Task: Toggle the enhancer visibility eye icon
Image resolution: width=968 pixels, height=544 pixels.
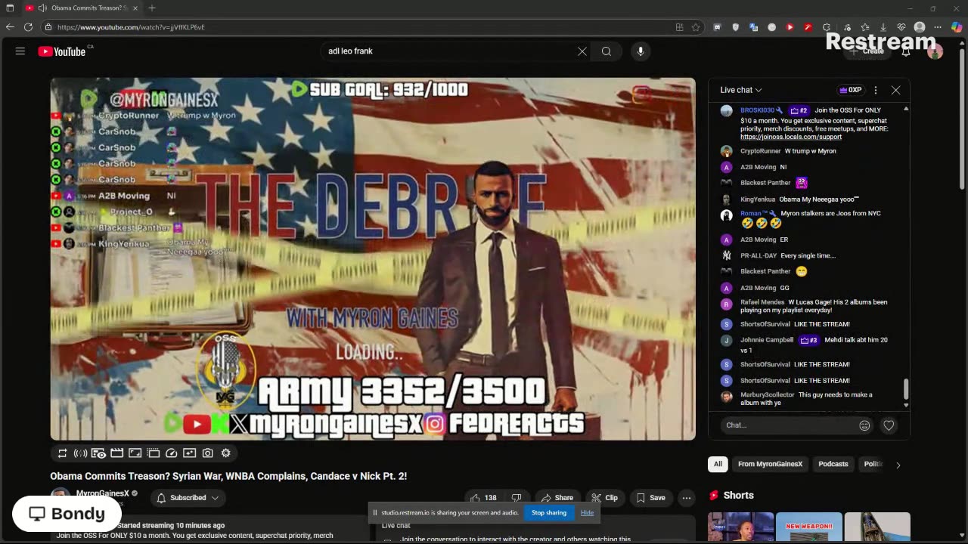Action: tap(98, 453)
